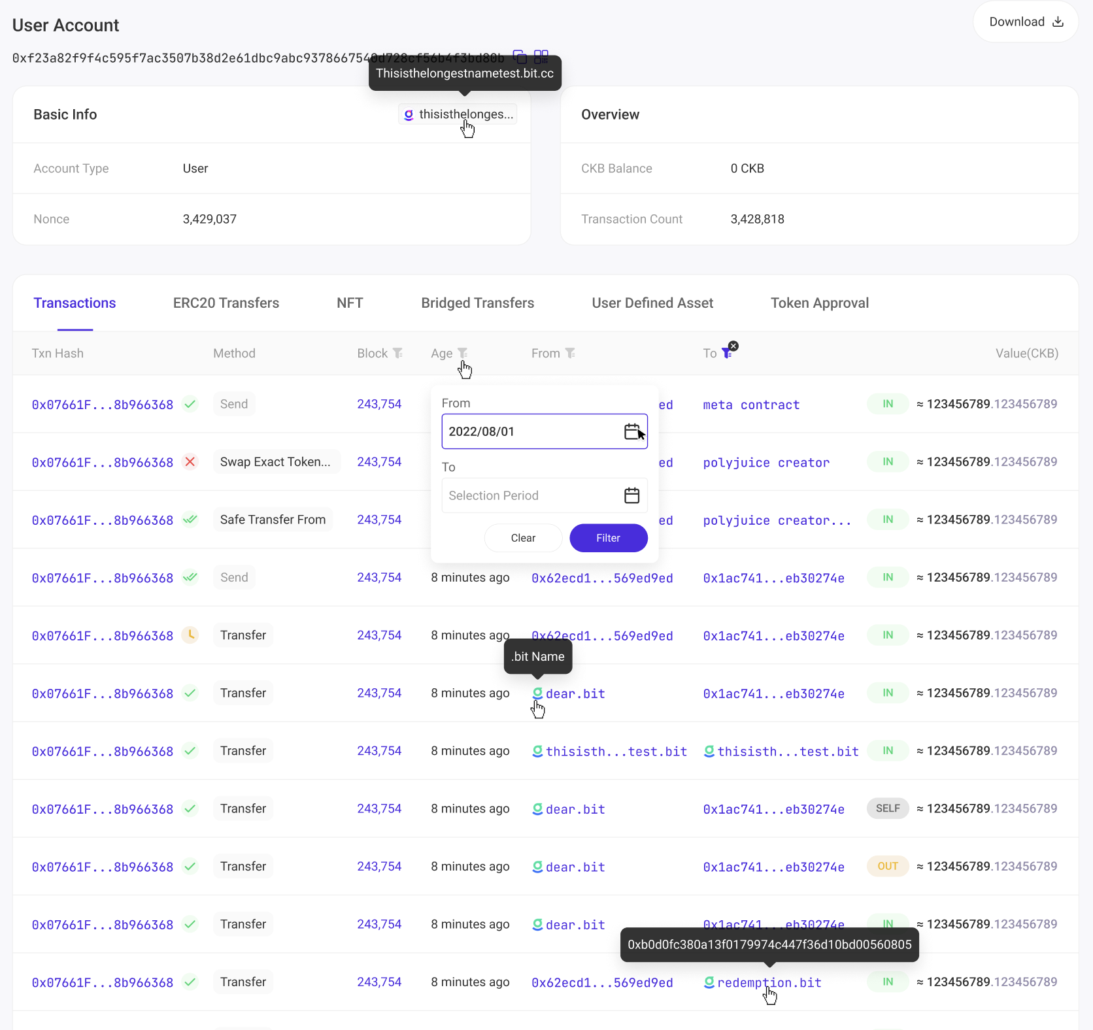The image size is (1093, 1030).
Task: Click the .bit logo next to dear.bit
Action: (537, 693)
